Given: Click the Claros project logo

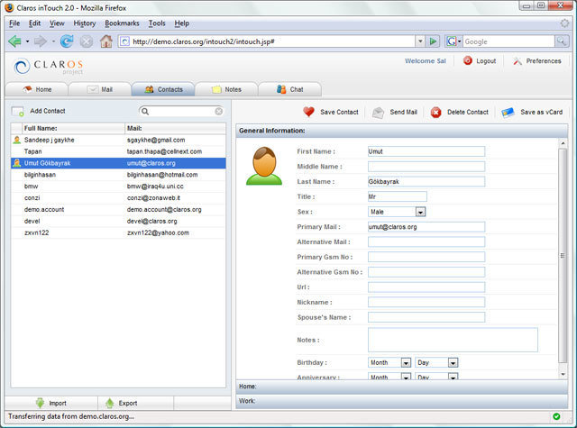Looking at the screenshot, I should [x=48, y=67].
